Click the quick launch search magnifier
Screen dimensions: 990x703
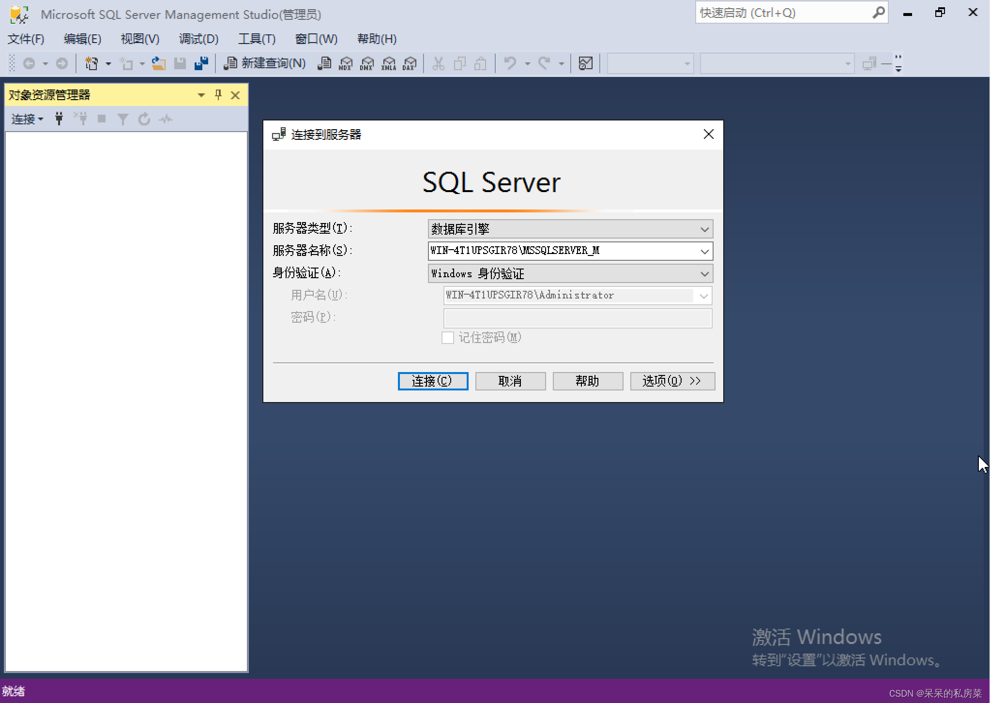click(x=878, y=13)
